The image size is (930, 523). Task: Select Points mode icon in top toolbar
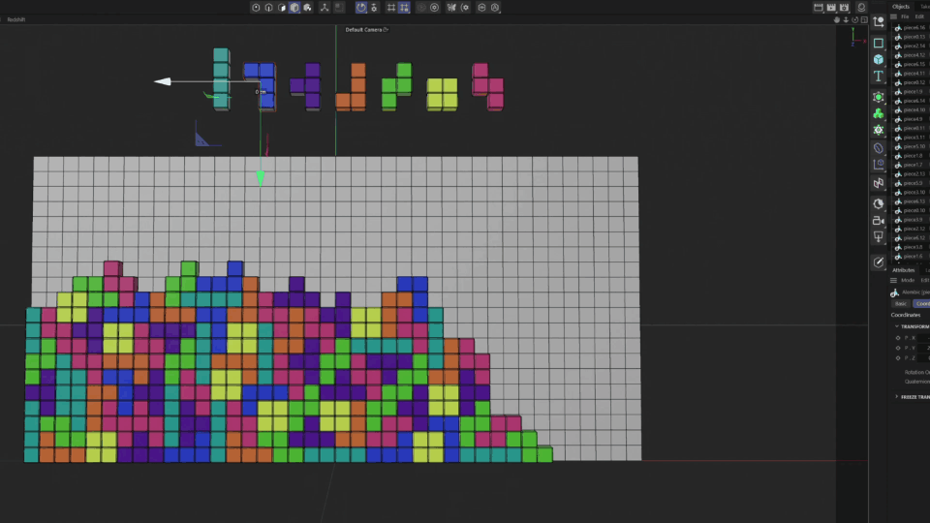click(x=268, y=8)
